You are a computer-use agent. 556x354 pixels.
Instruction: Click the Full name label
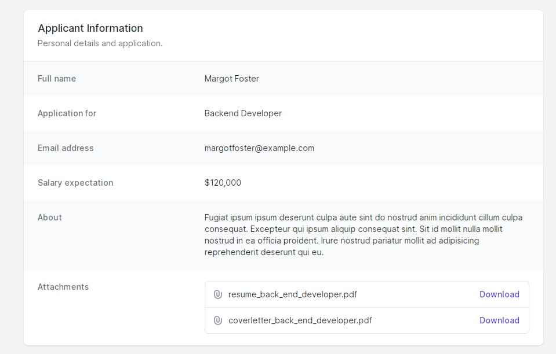pos(57,79)
